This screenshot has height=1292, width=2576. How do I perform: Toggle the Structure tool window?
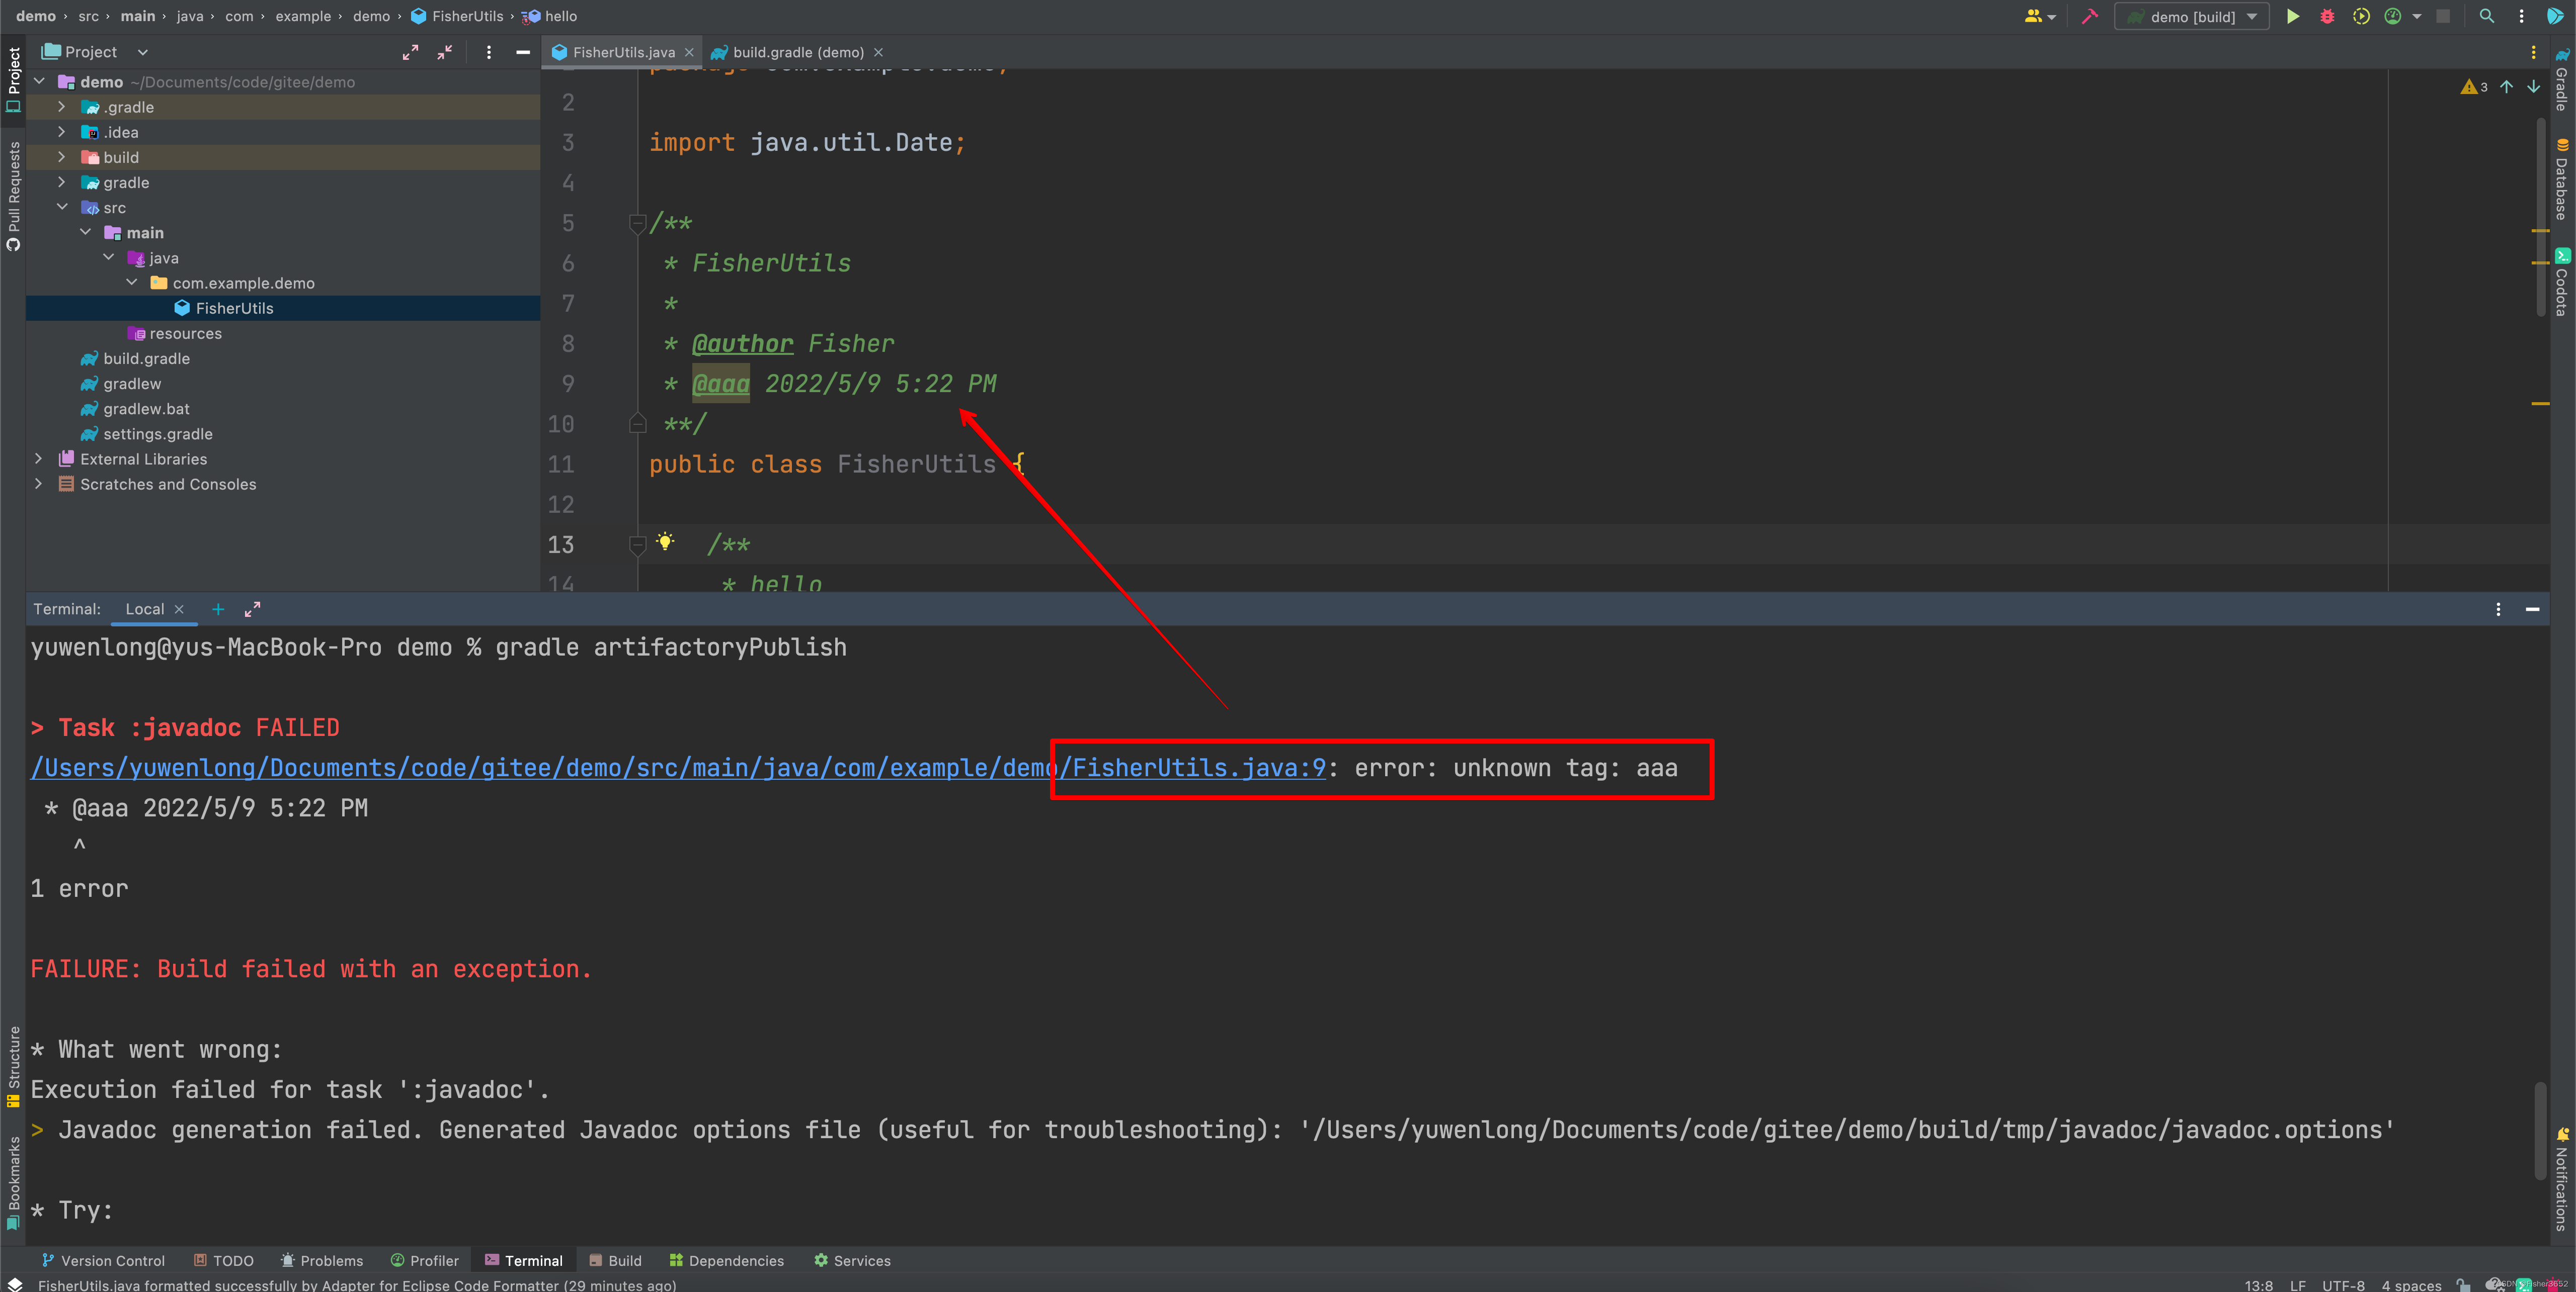tap(13, 1065)
